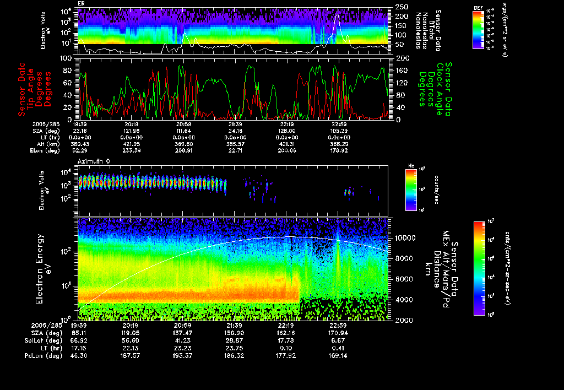564x390 pixels.
Task: Click the SZA value 85.11
Action: tap(78, 333)
